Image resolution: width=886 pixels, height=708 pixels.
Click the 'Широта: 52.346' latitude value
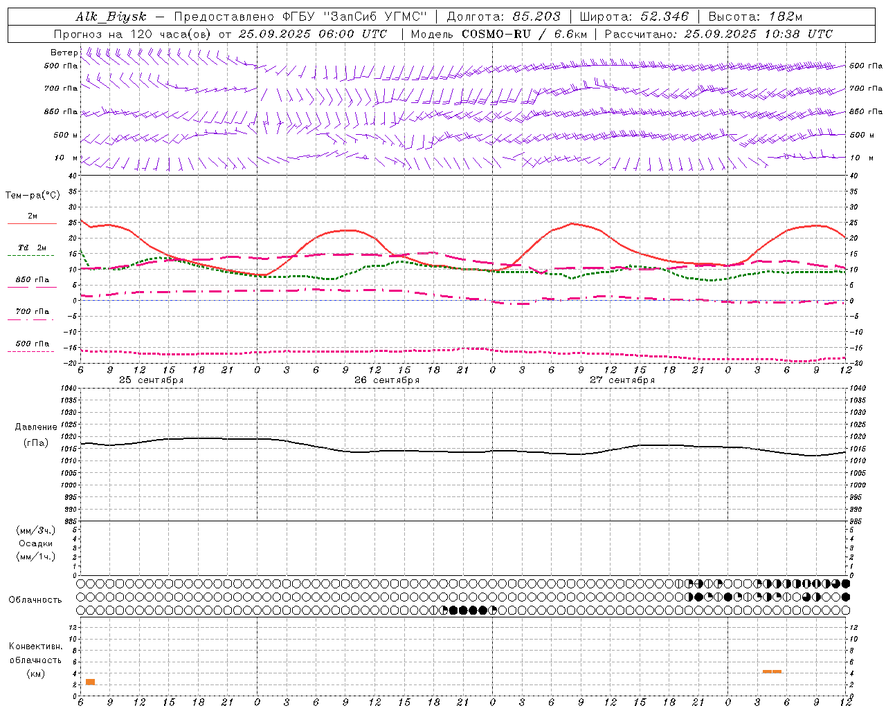[x=634, y=17]
